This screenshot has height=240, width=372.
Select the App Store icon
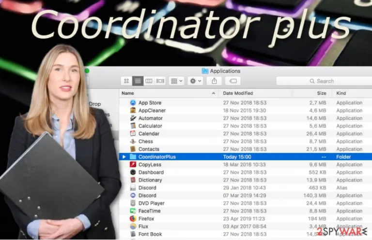tap(133, 103)
